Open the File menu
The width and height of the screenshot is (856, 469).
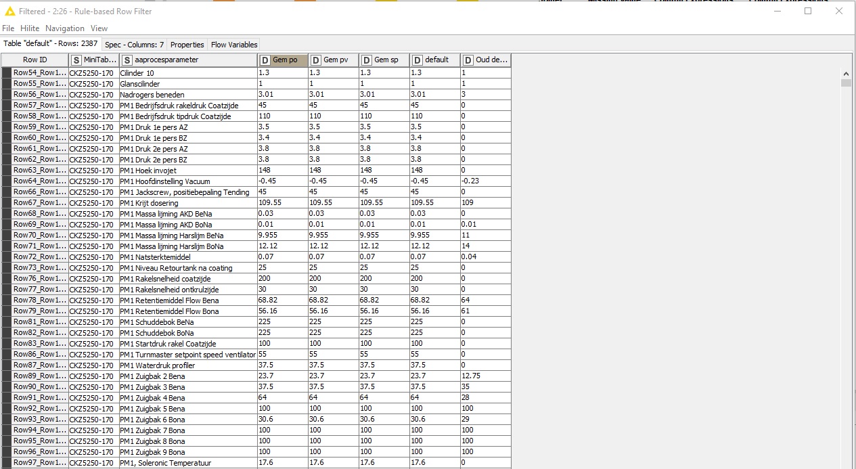8,28
